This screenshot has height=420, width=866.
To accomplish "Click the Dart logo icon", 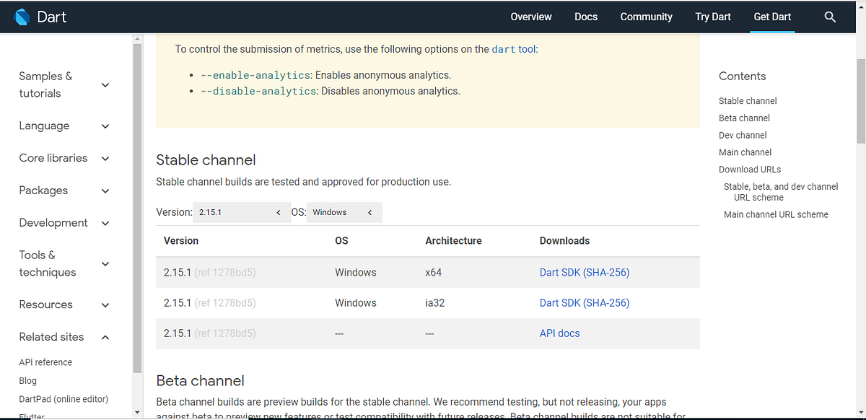I will point(21,17).
